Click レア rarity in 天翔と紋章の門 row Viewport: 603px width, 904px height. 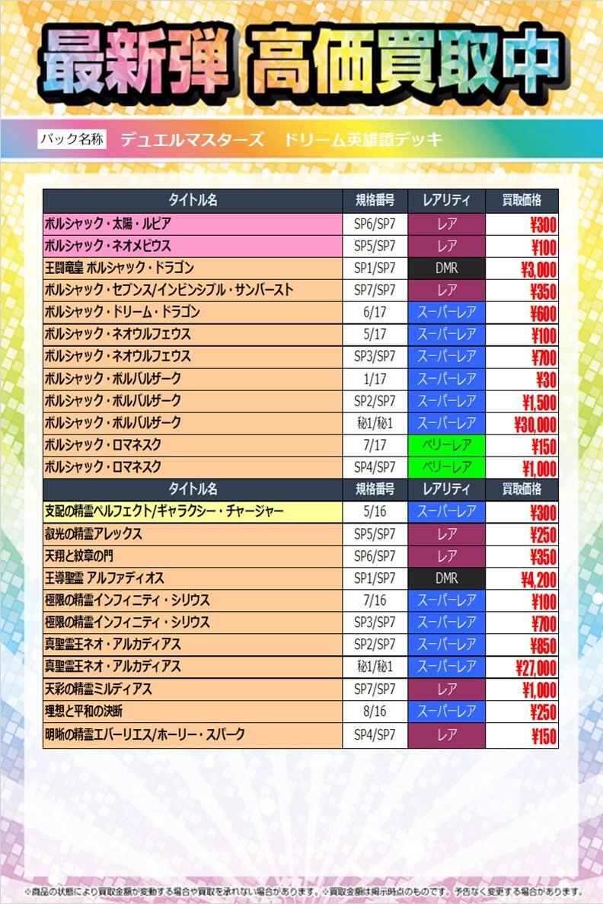pos(447,555)
